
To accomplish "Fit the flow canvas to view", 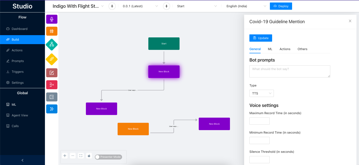I will [81, 156].
